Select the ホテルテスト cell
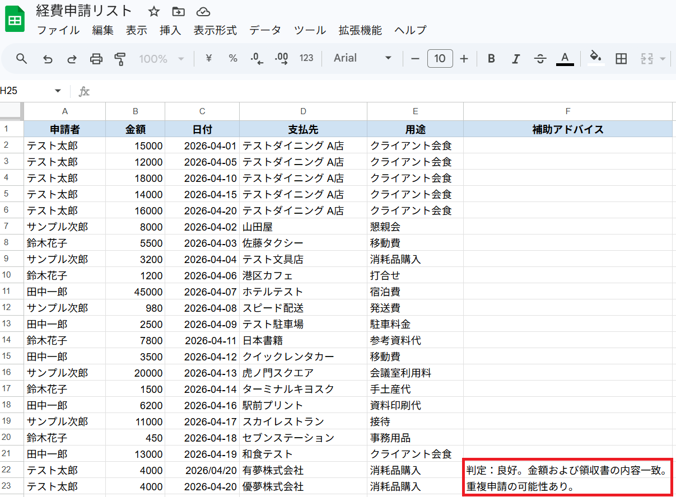This screenshot has height=497, width=676. coord(303,292)
